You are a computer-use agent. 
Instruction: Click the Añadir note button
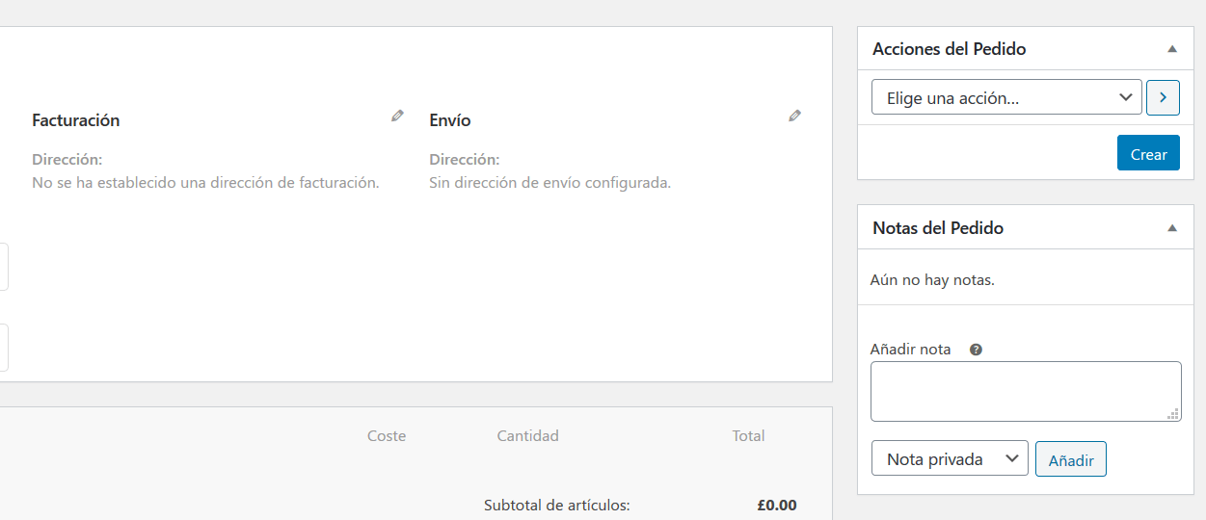pyautogui.click(x=1071, y=459)
